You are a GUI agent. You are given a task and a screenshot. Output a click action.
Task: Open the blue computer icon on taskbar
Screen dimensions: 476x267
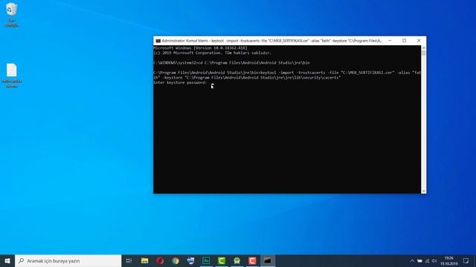190,260
